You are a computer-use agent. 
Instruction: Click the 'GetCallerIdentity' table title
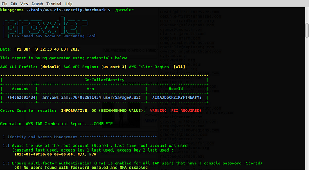104,80
